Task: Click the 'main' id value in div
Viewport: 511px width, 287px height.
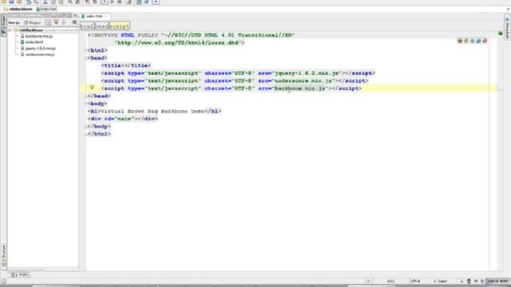Action: coord(124,119)
